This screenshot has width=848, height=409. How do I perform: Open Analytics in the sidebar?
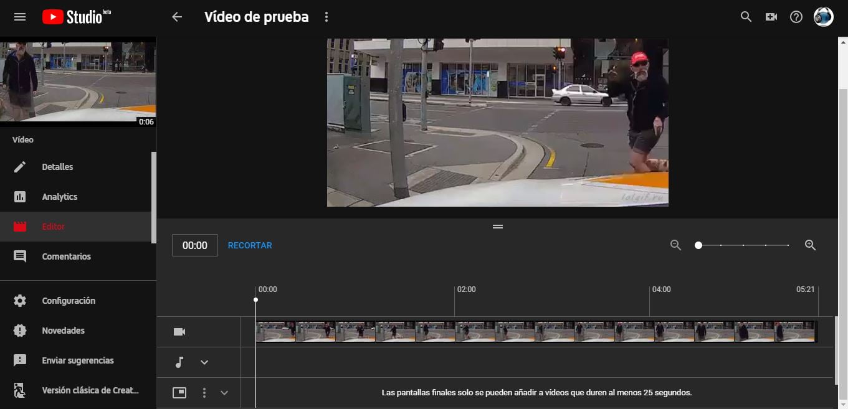(x=59, y=197)
